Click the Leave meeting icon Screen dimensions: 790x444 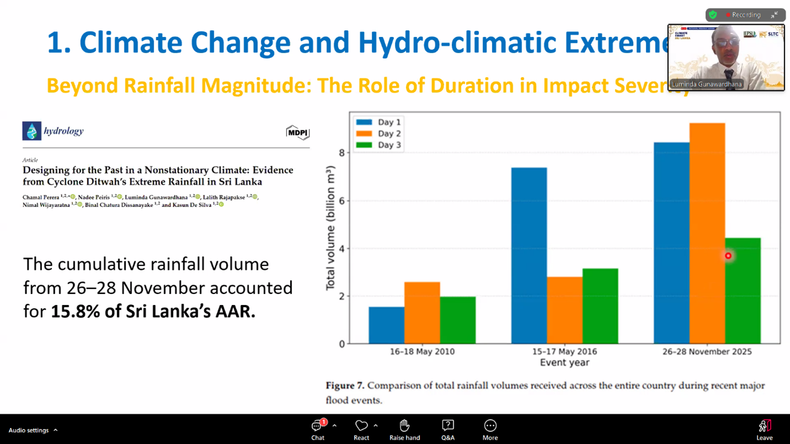pos(764,426)
